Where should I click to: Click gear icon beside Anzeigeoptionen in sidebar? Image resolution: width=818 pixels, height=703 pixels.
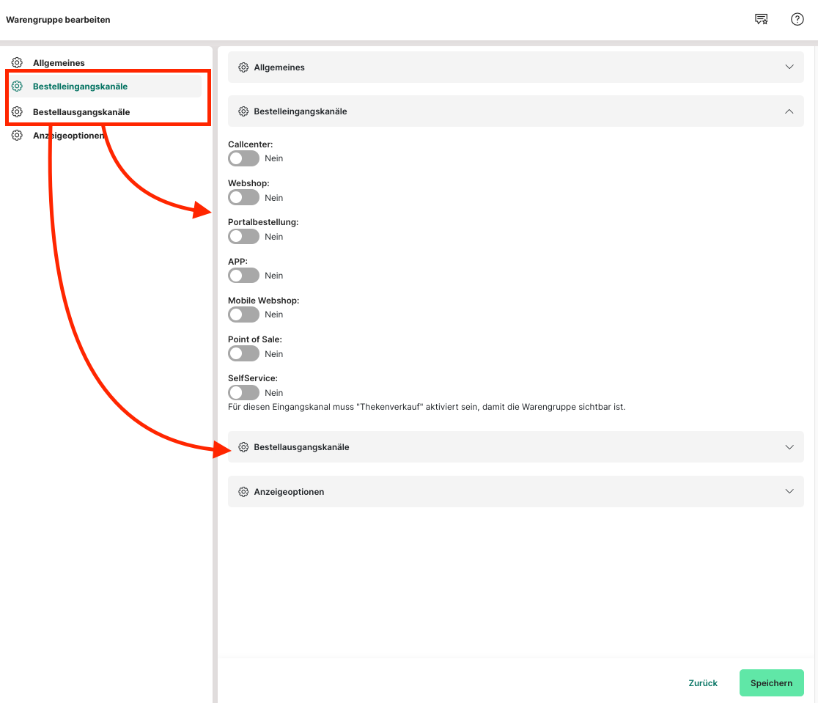point(17,135)
